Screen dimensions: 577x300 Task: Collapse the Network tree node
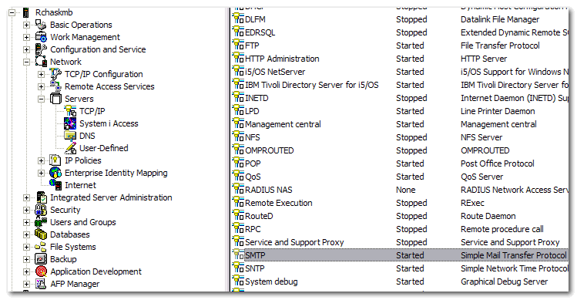tap(26, 62)
